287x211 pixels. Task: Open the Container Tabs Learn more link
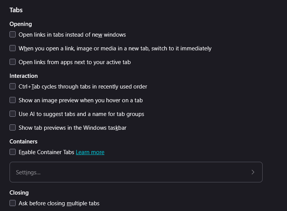90,152
